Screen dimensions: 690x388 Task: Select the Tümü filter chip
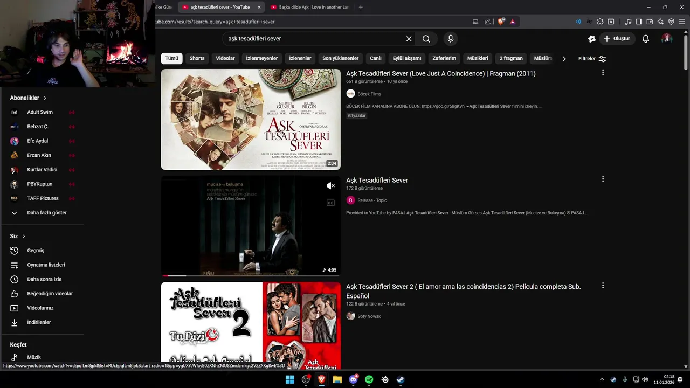[x=171, y=58]
